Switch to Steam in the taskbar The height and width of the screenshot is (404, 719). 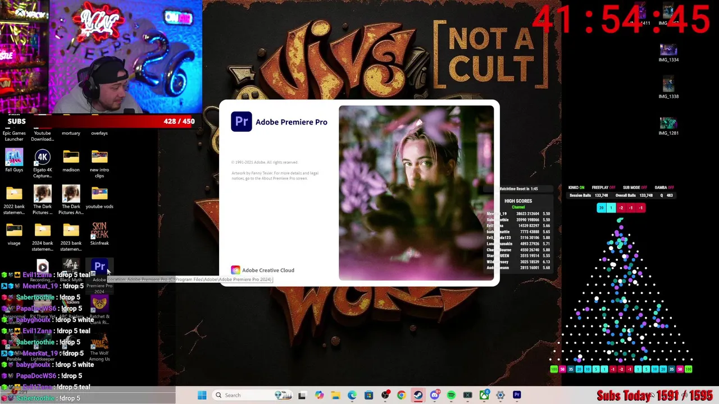[x=418, y=395]
